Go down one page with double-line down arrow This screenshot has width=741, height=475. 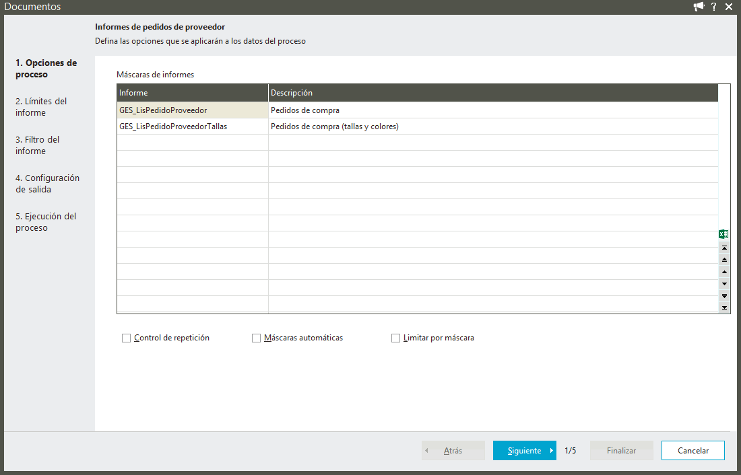tap(724, 296)
